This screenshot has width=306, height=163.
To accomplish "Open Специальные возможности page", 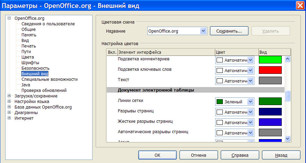I will click(x=49, y=79).
